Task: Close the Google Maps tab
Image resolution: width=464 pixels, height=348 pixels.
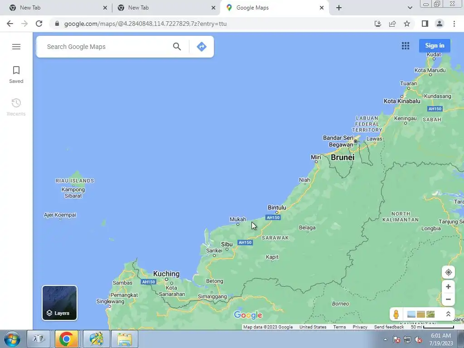Action: coord(322,8)
